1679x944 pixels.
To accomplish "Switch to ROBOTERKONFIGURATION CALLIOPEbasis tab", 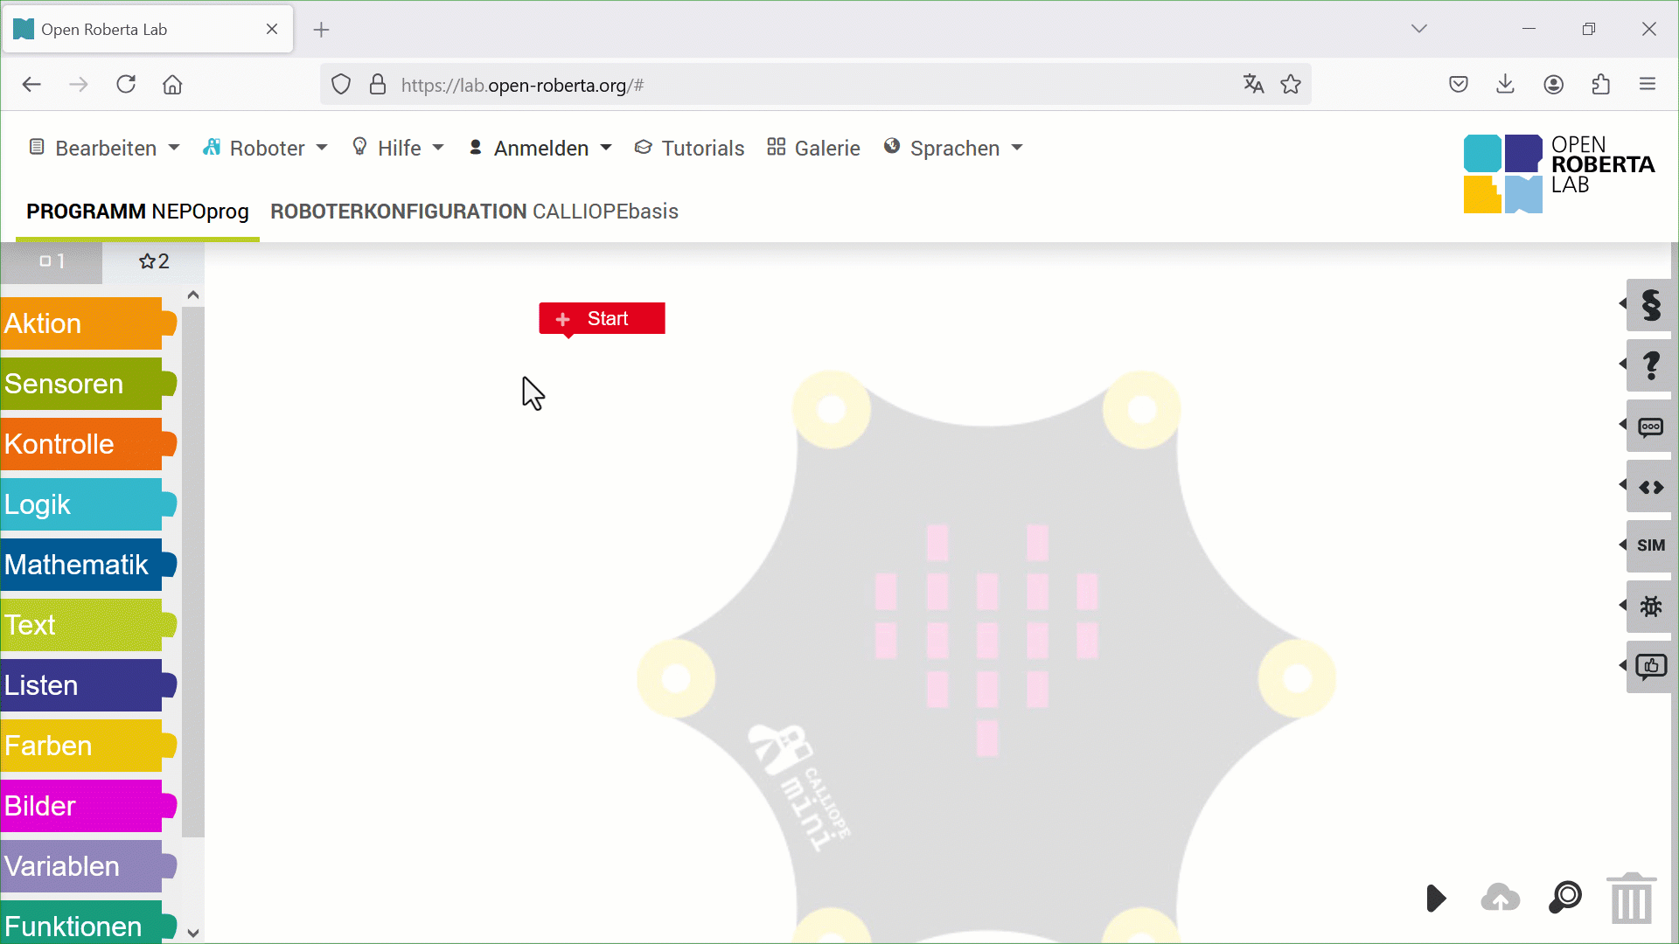I will (474, 212).
